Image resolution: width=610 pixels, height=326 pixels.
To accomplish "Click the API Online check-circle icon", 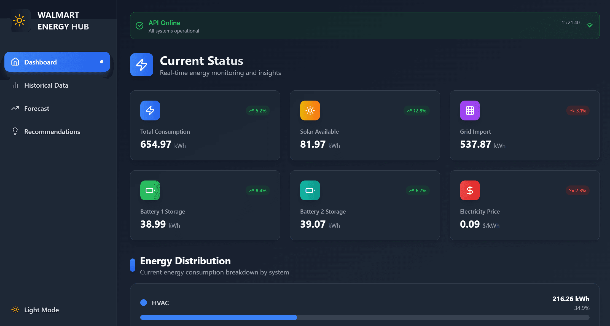I will (x=139, y=26).
